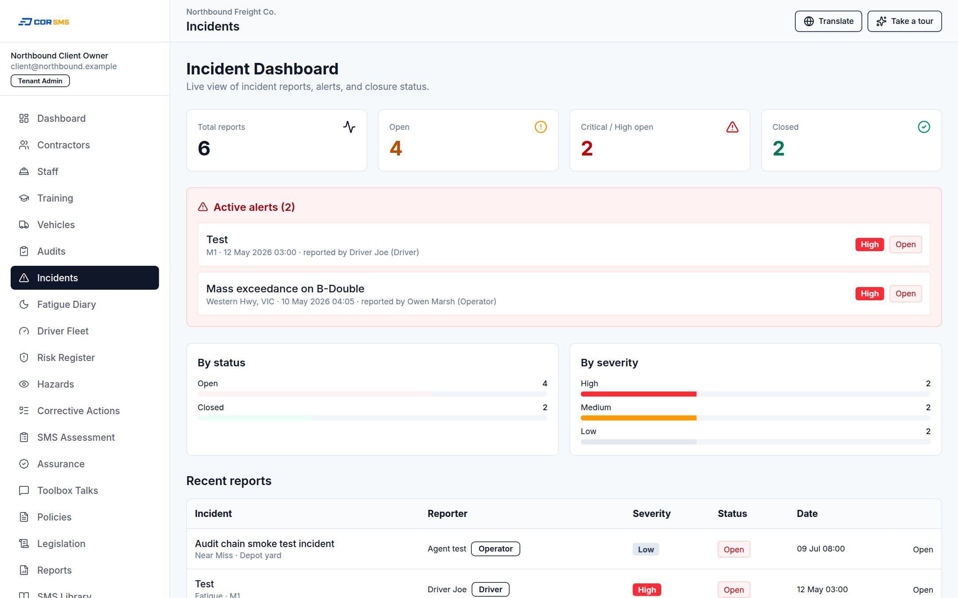958x598 pixels.
Task: Click the Closed status progress bar
Action: pos(372,418)
